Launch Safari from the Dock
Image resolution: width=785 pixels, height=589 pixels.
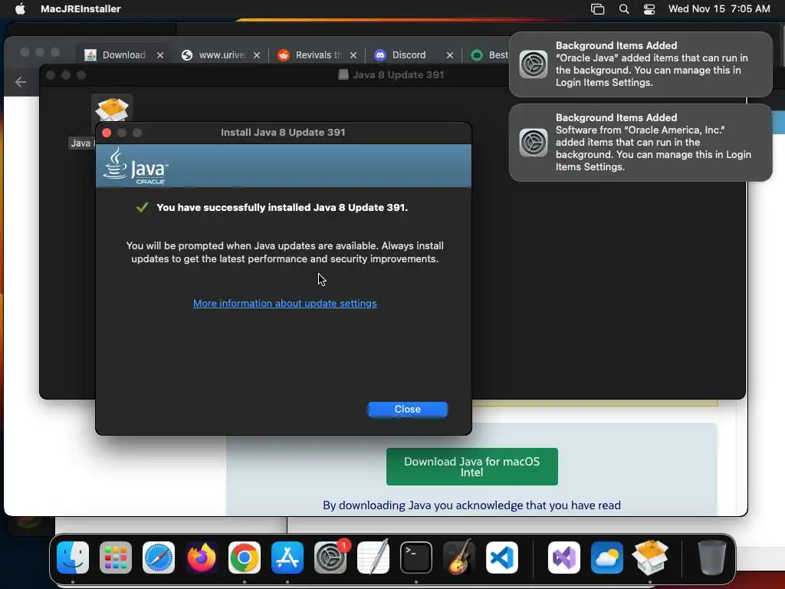coord(159,558)
